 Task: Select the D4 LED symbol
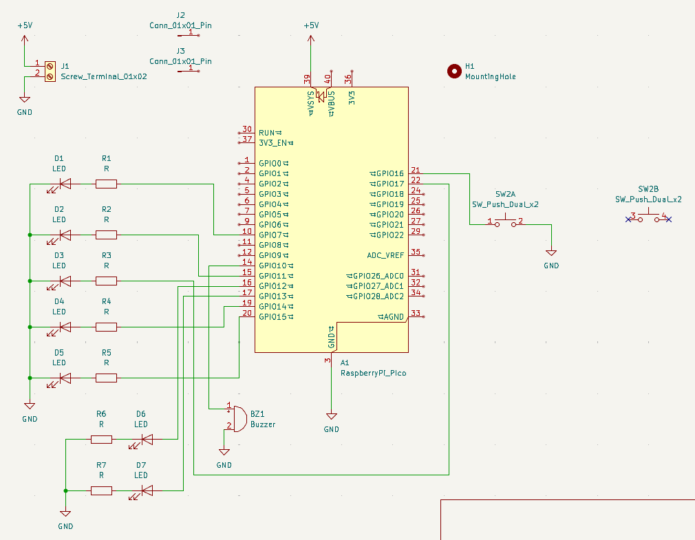[x=65, y=327]
